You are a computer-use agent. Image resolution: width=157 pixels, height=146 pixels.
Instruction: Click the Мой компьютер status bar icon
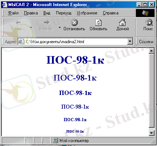[x=55, y=141]
